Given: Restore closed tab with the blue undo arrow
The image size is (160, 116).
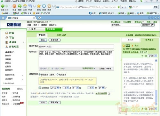Looking at the screenshot, I should (30, 6).
